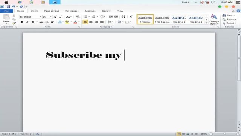The height and width of the screenshot is (136, 241).
Task: Select the Format Painter brush
Action: coord(14,23)
